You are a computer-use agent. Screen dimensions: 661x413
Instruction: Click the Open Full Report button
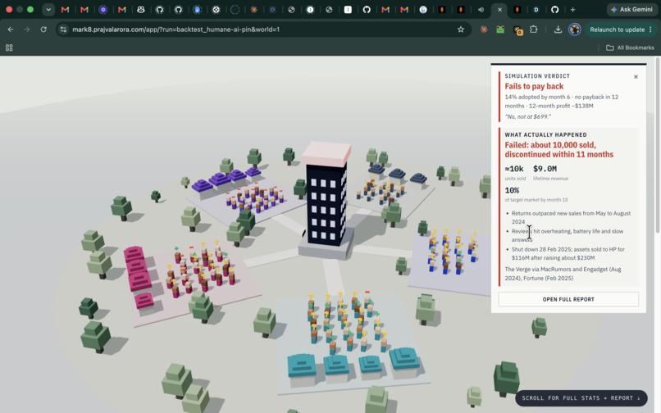pos(568,299)
